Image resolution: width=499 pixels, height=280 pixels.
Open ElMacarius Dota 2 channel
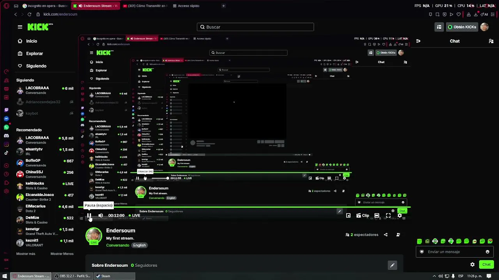[x=45, y=208]
